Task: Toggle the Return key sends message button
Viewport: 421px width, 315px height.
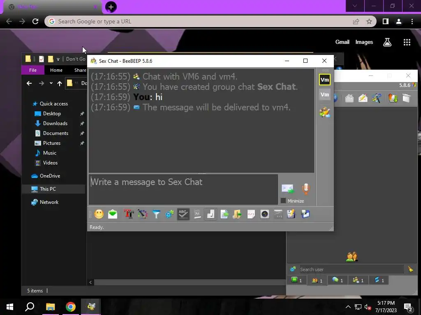Action: click(210, 214)
